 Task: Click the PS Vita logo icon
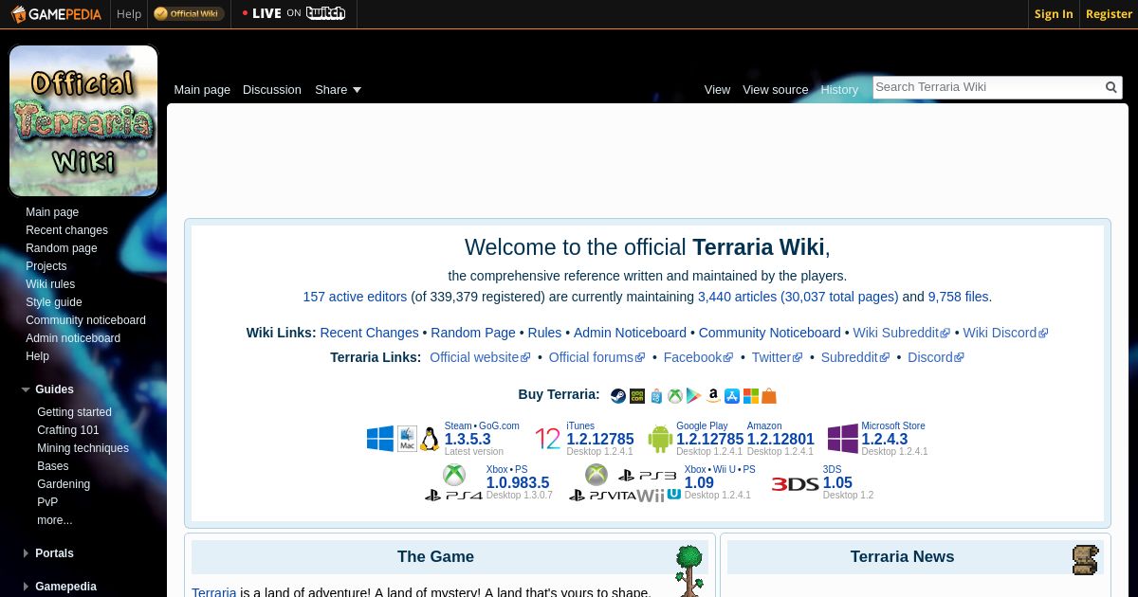point(602,495)
